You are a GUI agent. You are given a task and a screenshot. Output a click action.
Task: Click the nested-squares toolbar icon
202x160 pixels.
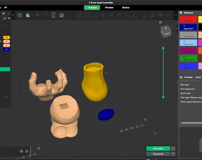coord(111,15)
